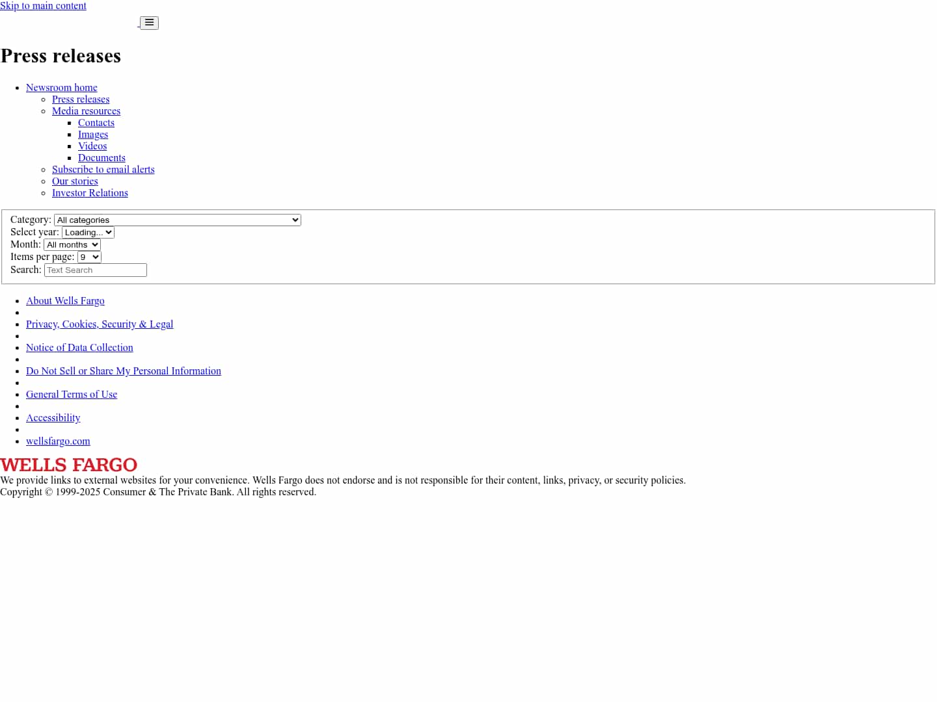
Task: Open About Wells Fargo link
Action: pyautogui.click(x=65, y=301)
